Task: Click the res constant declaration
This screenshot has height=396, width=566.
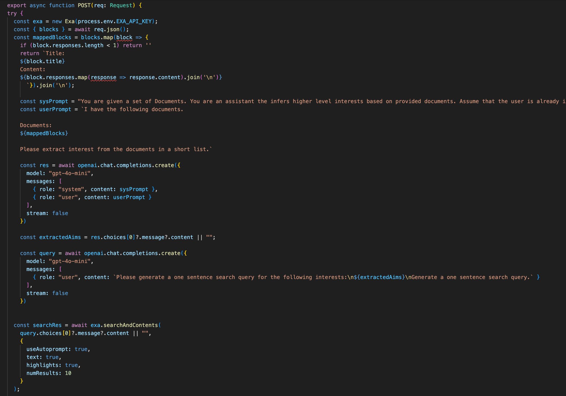Action: point(44,165)
